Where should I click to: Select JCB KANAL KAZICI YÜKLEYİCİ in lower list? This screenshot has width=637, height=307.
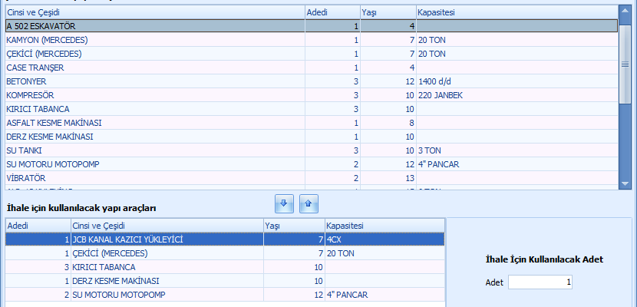pos(165,239)
